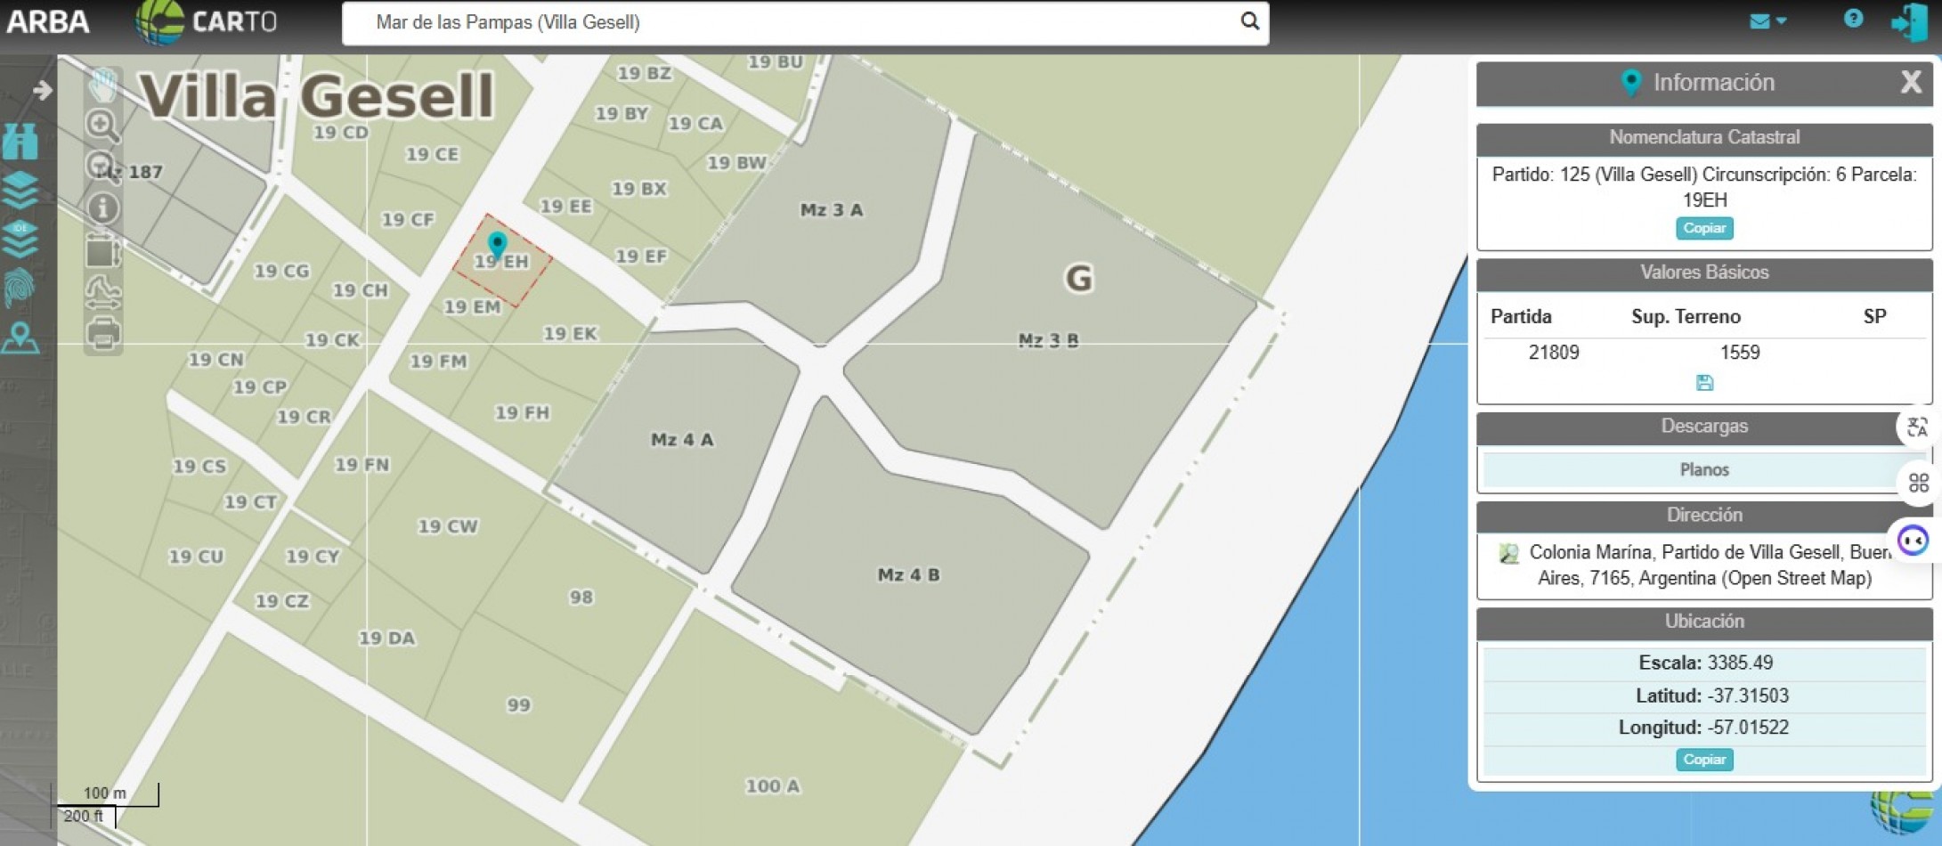Open the envelope messages dropdown

click(1767, 20)
